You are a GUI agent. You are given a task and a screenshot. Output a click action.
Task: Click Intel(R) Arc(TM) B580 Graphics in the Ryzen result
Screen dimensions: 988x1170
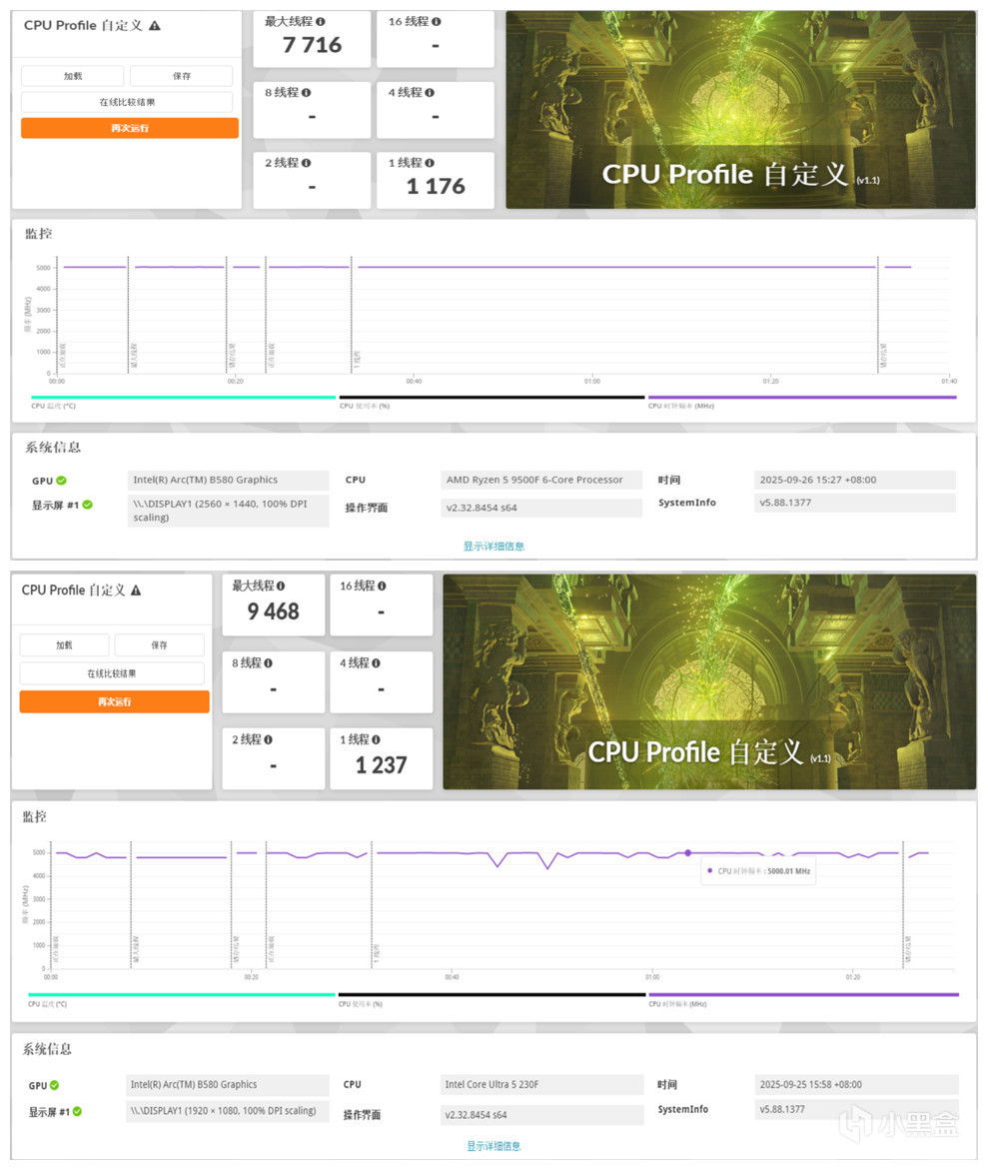click(229, 480)
